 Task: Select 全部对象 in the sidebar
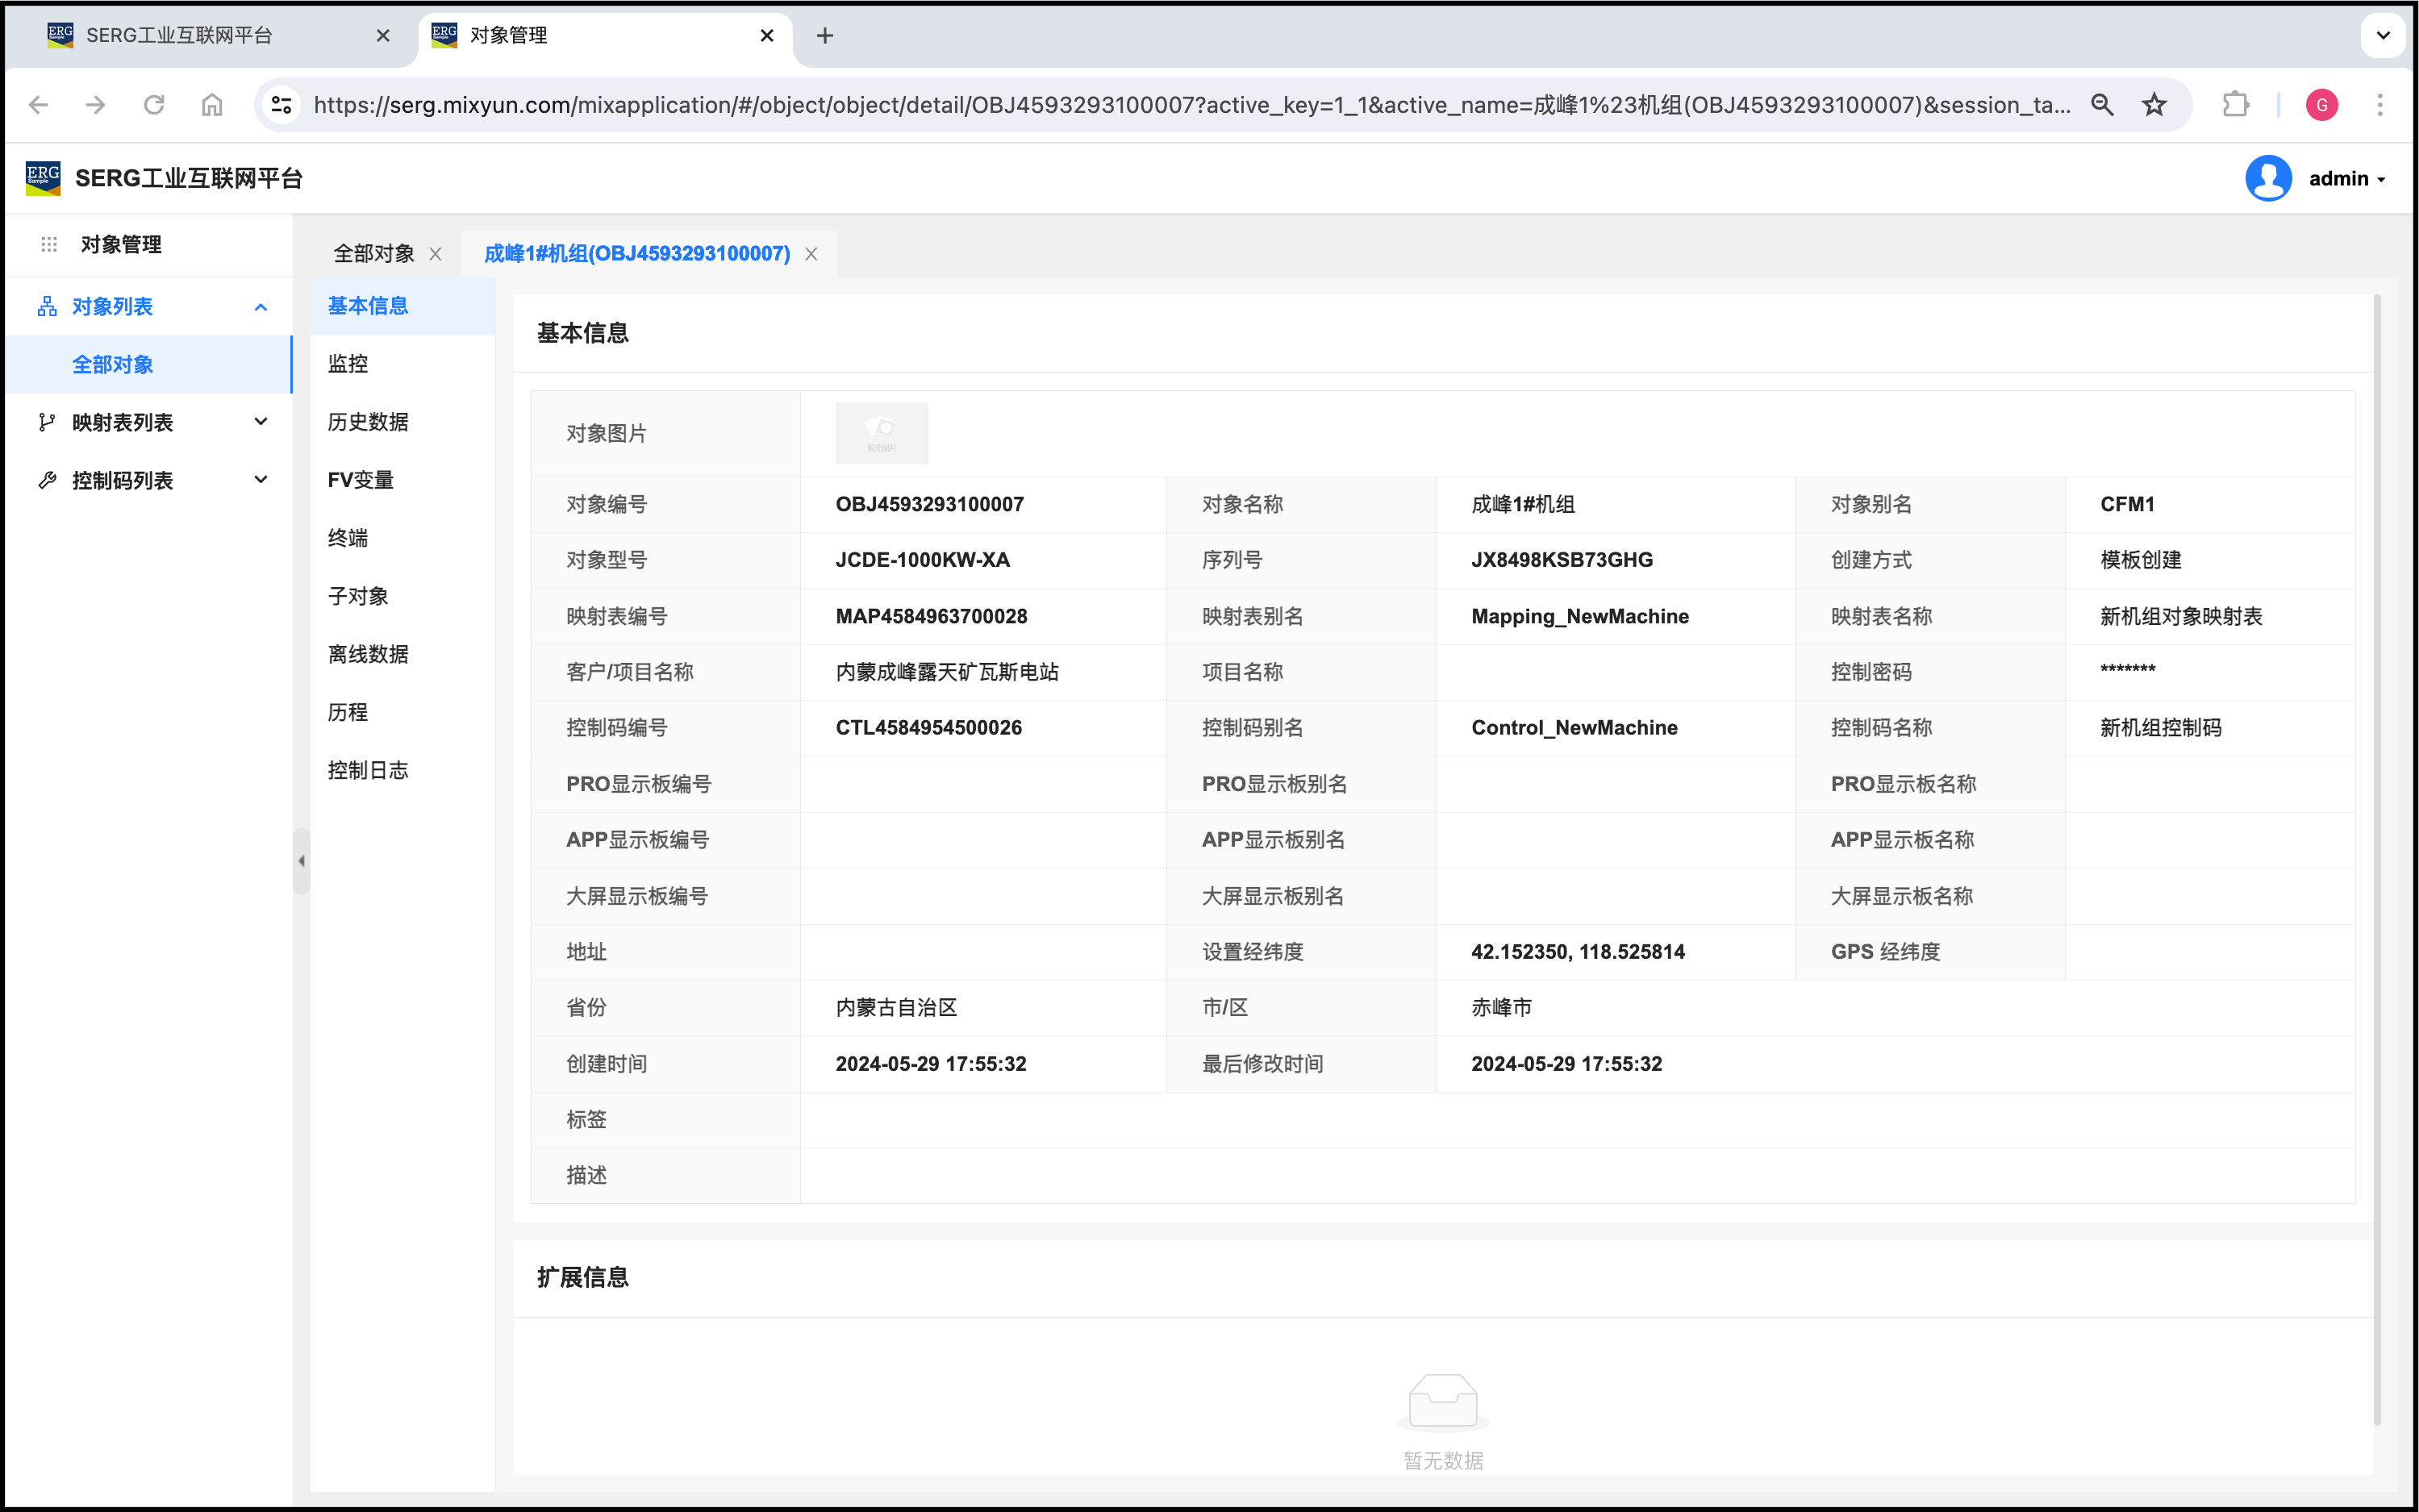pyautogui.click(x=112, y=364)
